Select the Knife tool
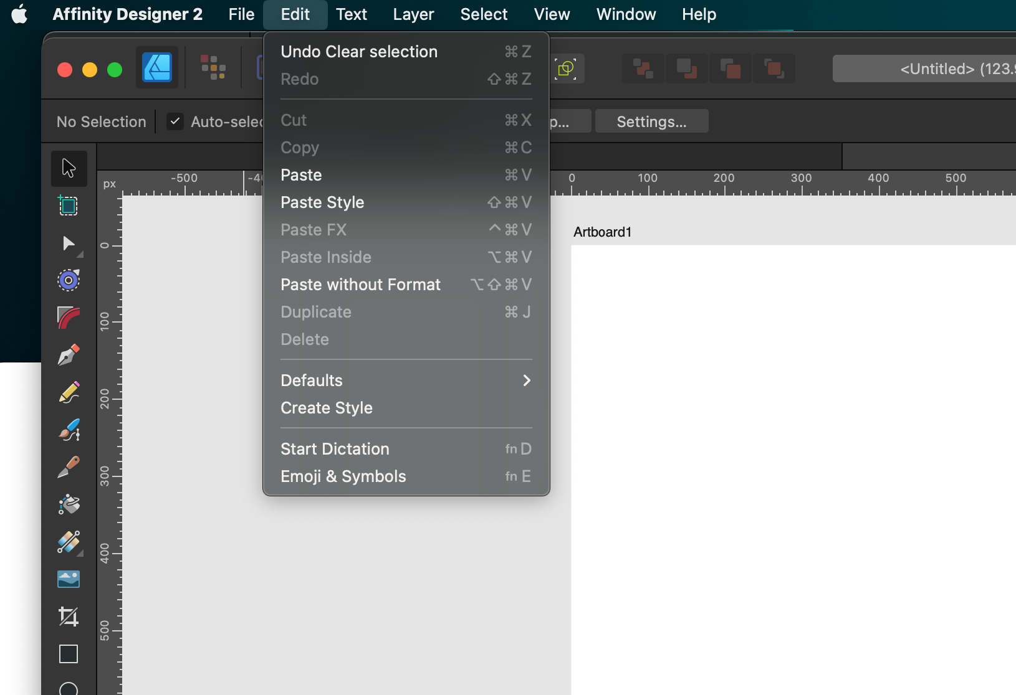Image resolution: width=1016 pixels, height=695 pixels. [x=69, y=467]
